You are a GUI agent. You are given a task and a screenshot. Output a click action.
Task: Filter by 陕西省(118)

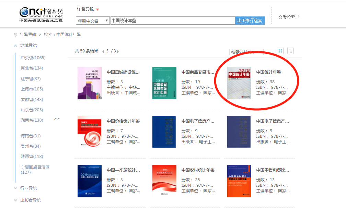click(x=32, y=157)
